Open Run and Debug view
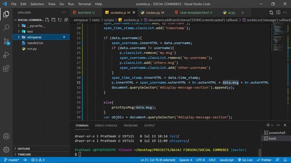Viewport: 291px width, 163px height. point(6,55)
